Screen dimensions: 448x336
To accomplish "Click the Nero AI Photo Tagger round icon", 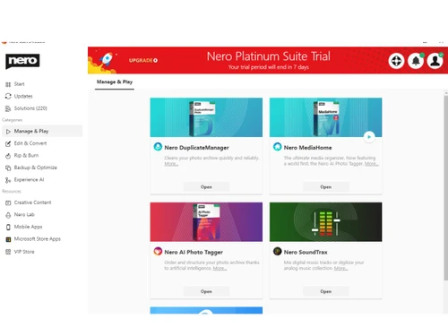I will coord(158,251).
